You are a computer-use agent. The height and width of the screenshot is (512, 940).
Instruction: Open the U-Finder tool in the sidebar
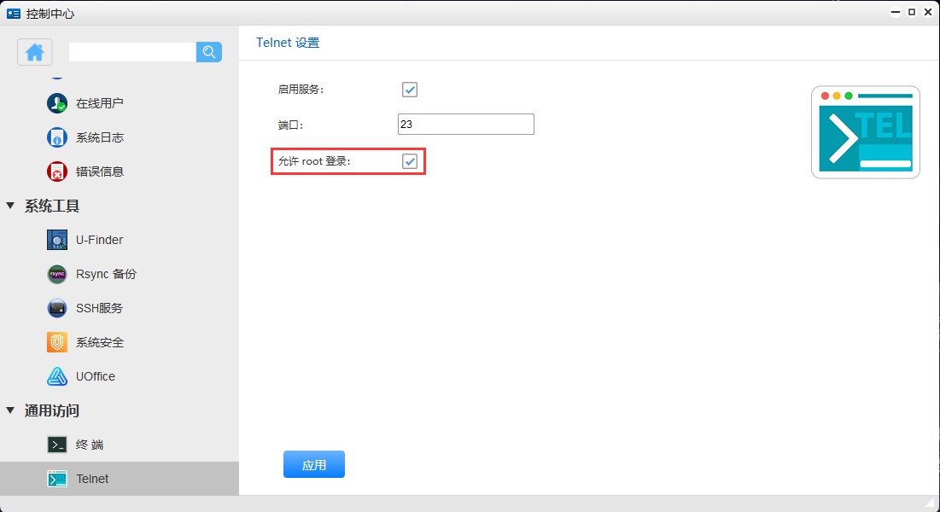tap(56, 240)
